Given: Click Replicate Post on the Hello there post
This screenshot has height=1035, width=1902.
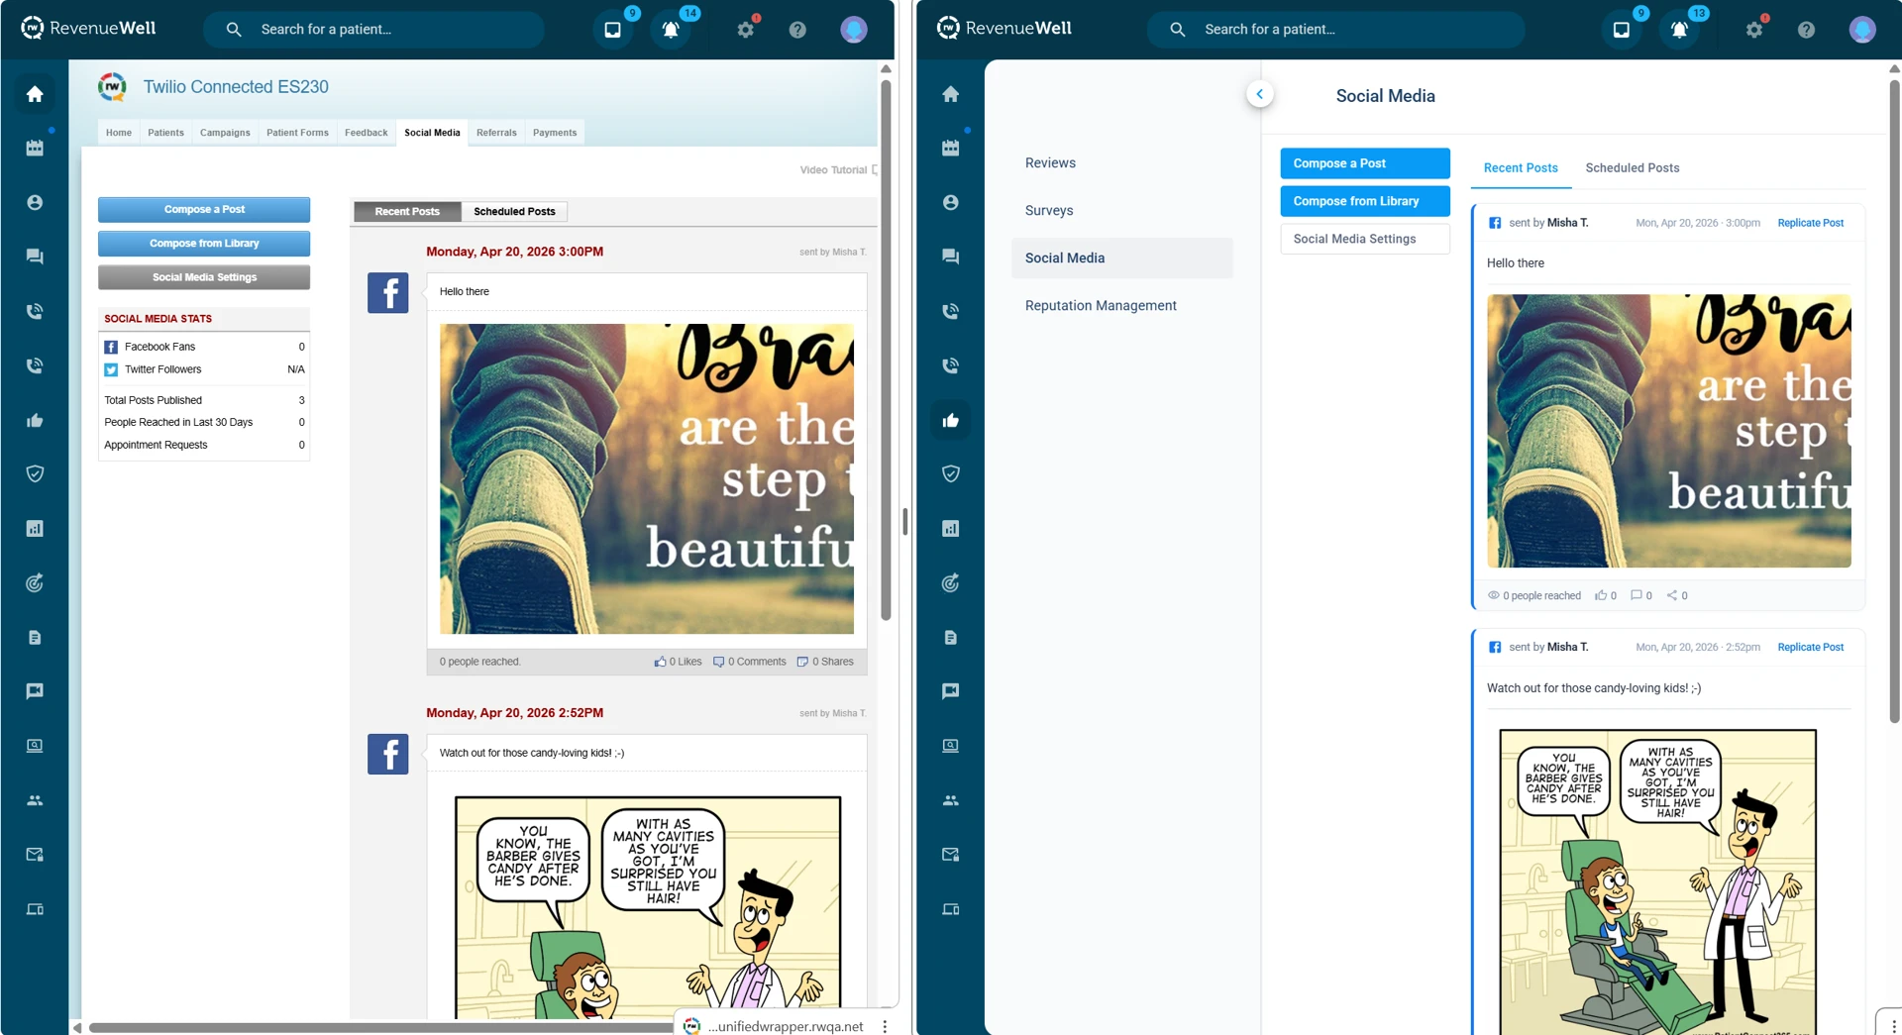Looking at the screenshot, I should coord(1810,223).
